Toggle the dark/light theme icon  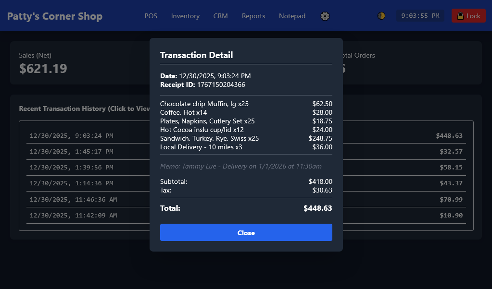[x=381, y=16]
